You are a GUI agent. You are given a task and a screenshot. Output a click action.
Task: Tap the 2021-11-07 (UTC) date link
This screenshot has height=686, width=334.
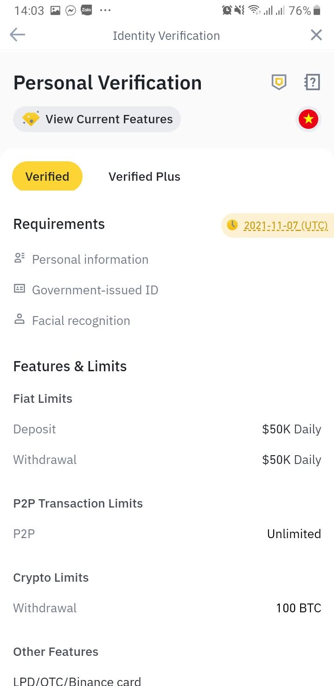286,226
